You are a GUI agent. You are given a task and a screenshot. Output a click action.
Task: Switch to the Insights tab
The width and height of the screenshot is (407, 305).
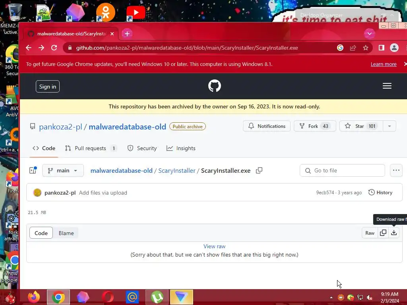pyautogui.click(x=181, y=148)
